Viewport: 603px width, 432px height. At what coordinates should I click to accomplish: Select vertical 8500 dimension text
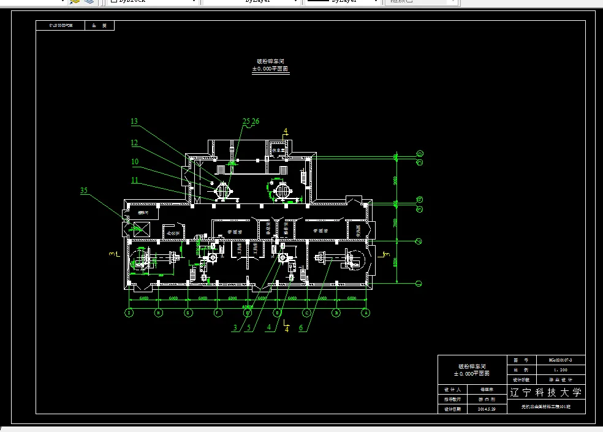tap(395, 262)
